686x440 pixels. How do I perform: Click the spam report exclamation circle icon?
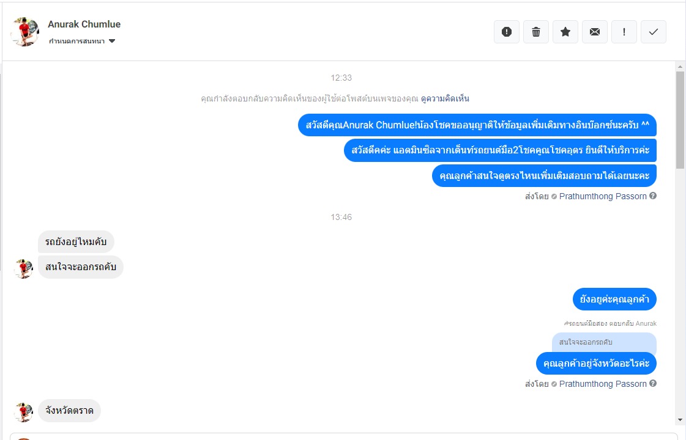click(x=507, y=32)
